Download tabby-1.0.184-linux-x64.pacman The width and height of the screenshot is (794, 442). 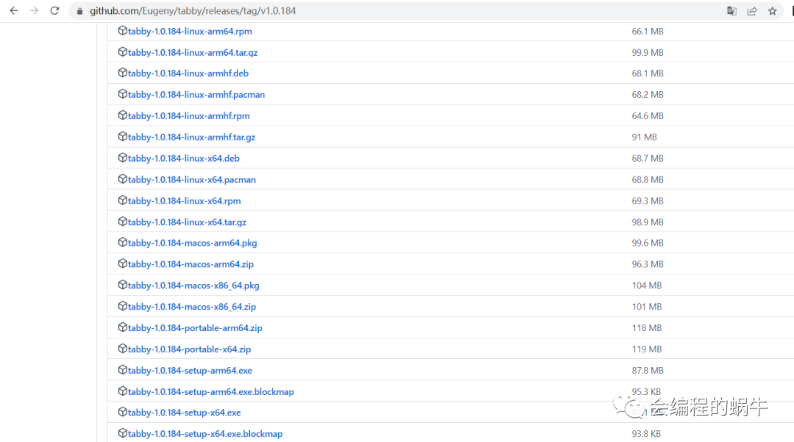coord(191,180)
